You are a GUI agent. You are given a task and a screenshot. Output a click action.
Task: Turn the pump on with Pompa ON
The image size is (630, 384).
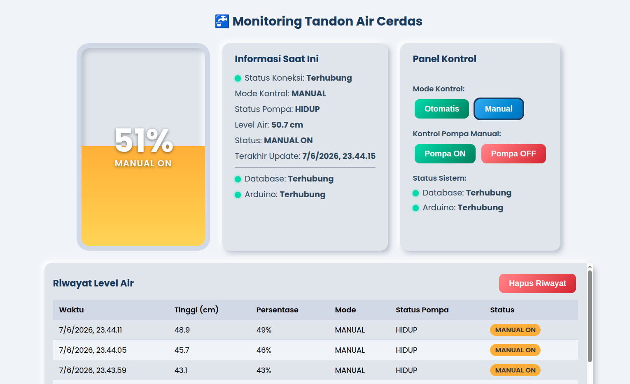point(445,154)
